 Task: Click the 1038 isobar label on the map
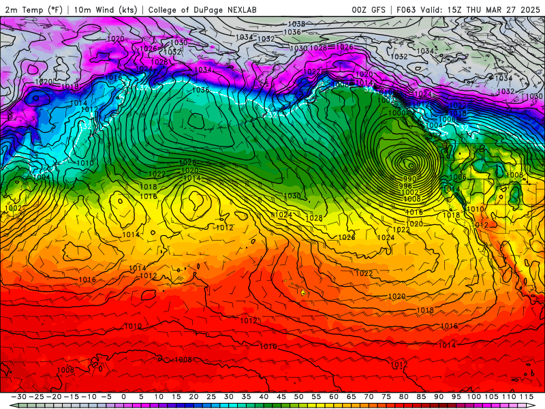(296, 24)
